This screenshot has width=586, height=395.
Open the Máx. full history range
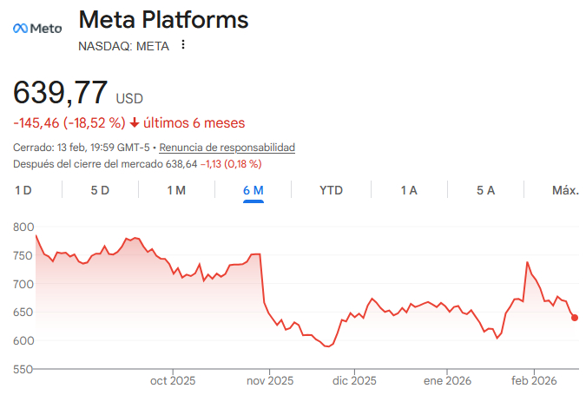[x=565, y=190]
